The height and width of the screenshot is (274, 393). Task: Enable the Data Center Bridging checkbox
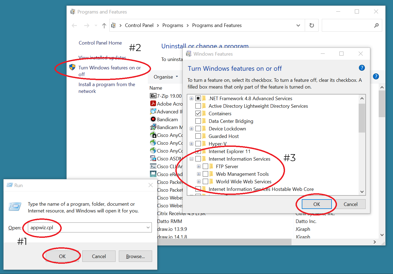pyautogui.click(x=198, y=121)
